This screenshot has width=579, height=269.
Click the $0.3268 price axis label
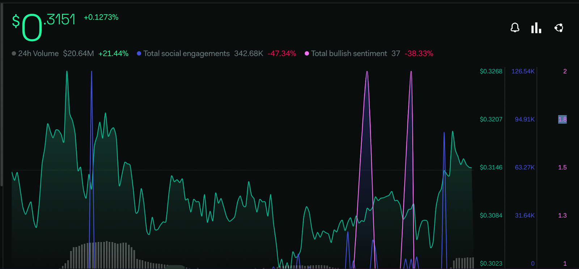click(491, 71)
